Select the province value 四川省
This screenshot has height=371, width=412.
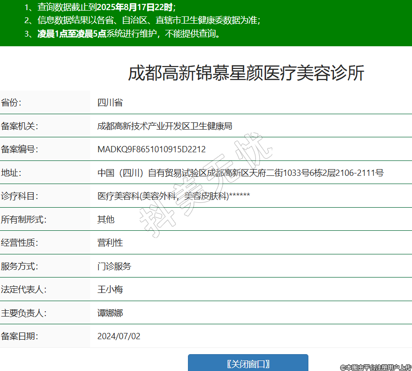[110, 103]
